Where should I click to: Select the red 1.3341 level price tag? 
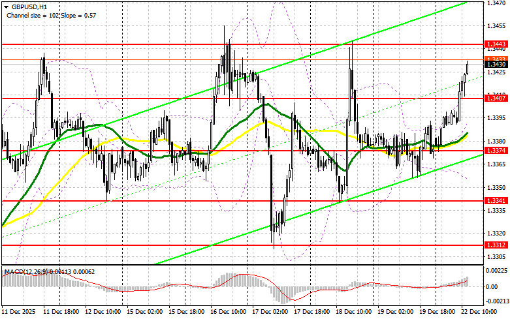pyautogui.click(x=496, y=201)
